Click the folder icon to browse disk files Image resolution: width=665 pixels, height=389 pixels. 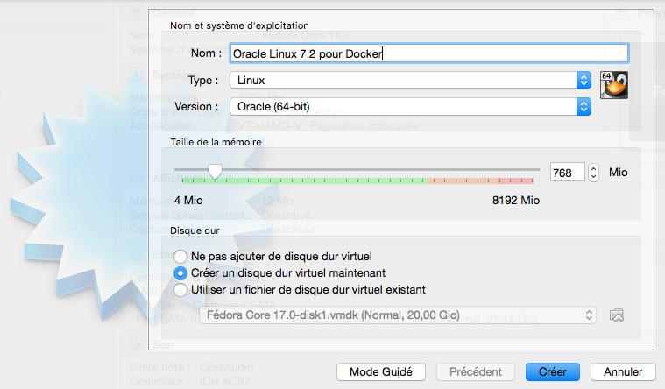pos(616,315)
